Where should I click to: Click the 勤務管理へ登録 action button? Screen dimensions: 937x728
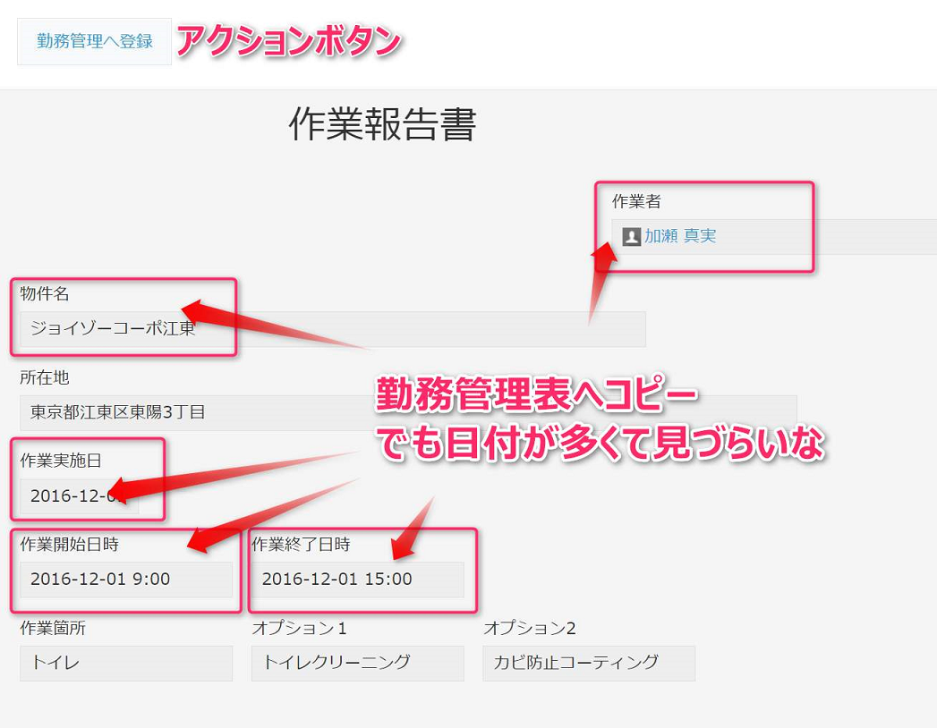tap(95, 41)
